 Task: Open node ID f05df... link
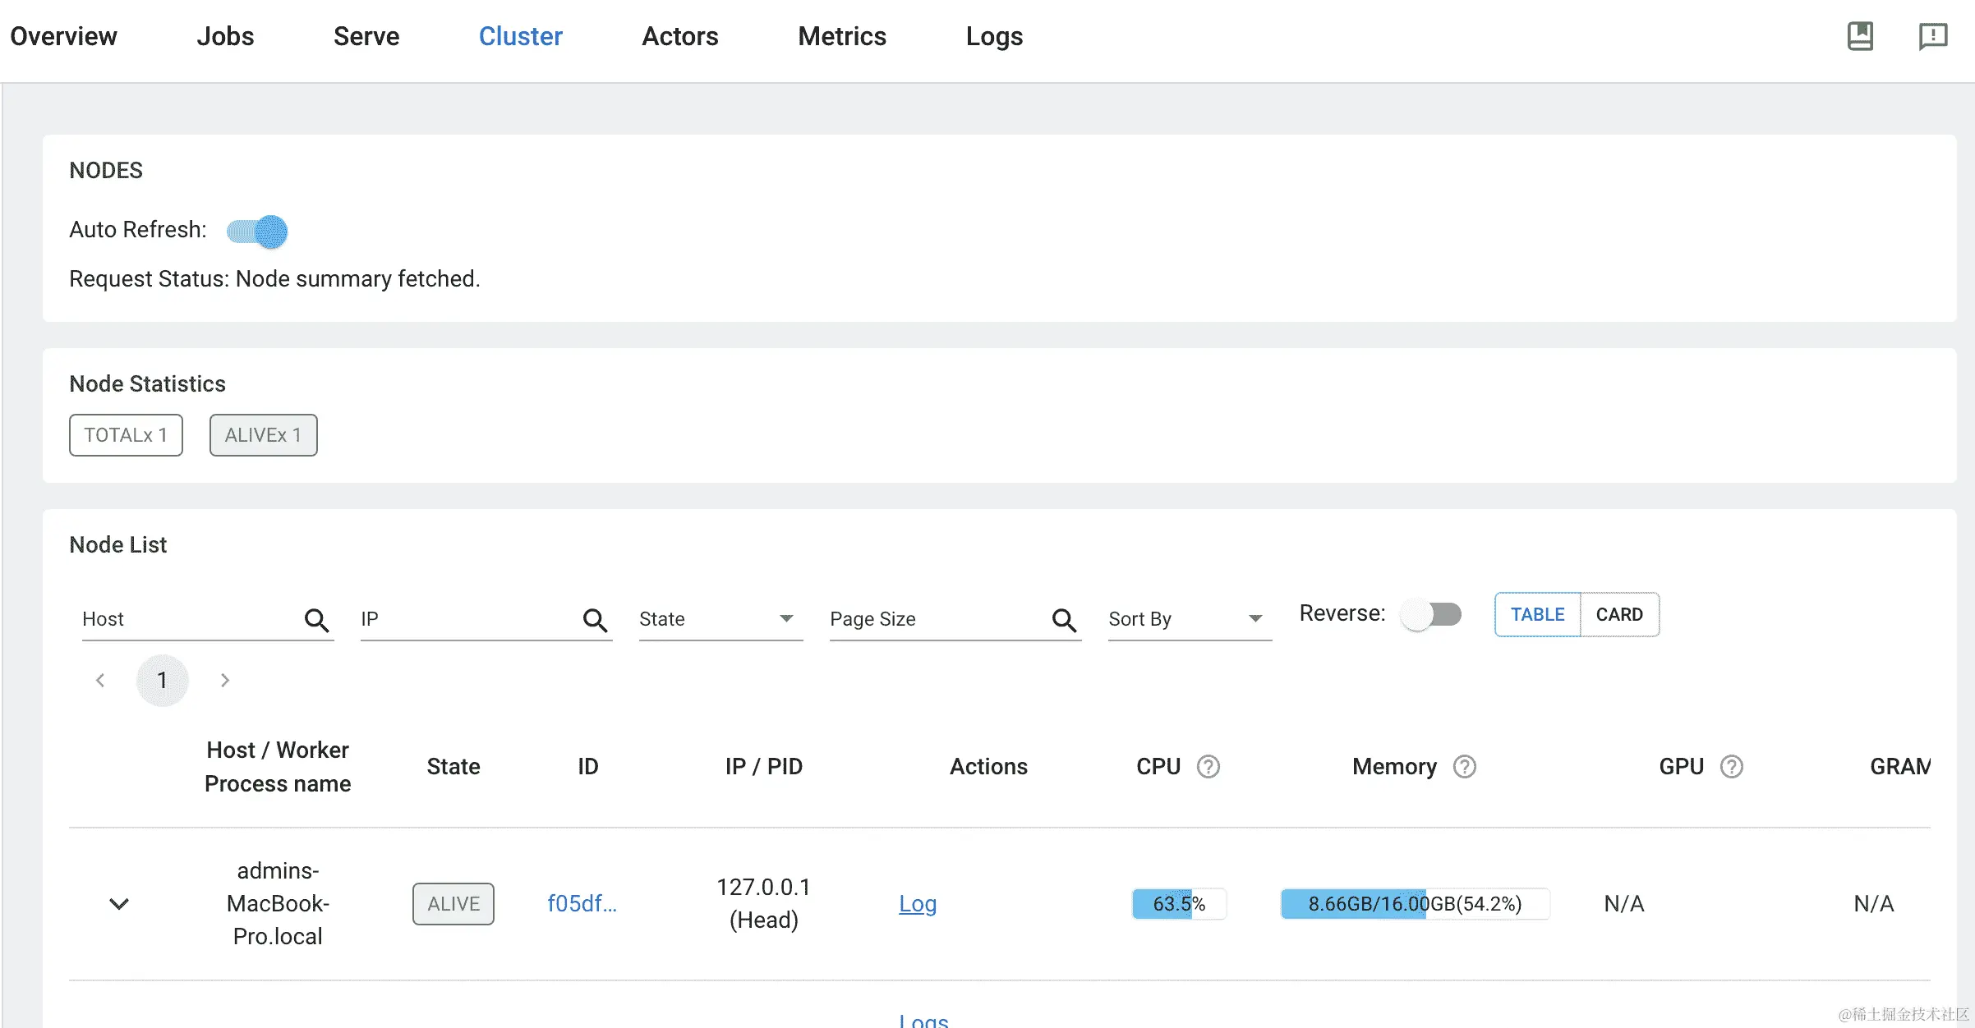582,903
